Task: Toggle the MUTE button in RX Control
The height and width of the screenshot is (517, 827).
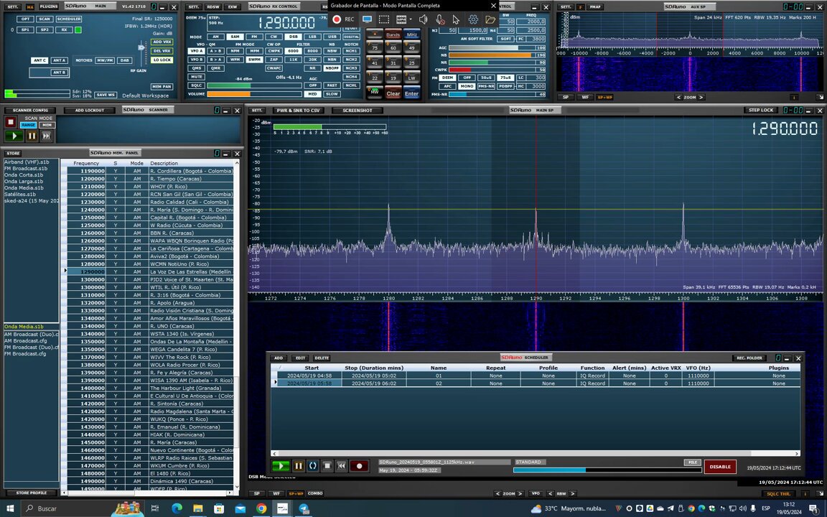Action: 196,77
